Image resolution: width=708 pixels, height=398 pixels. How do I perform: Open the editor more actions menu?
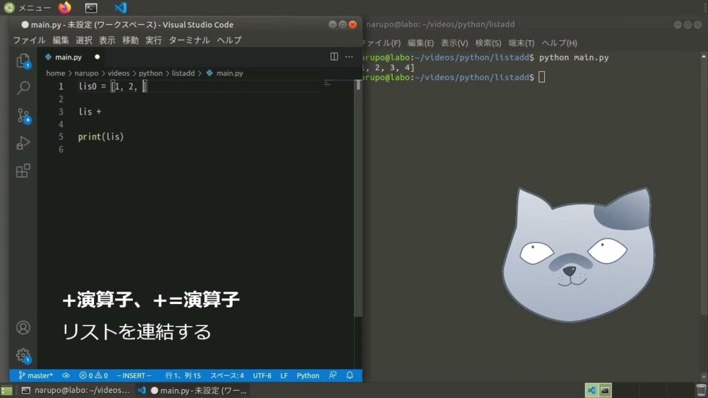coord(348,57)
